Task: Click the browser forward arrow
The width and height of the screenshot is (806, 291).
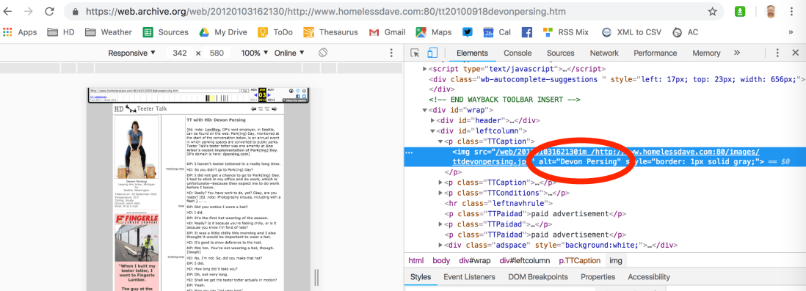Action: 29,11
